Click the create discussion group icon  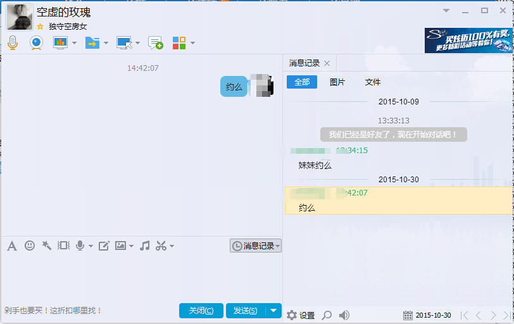point(155,42)
